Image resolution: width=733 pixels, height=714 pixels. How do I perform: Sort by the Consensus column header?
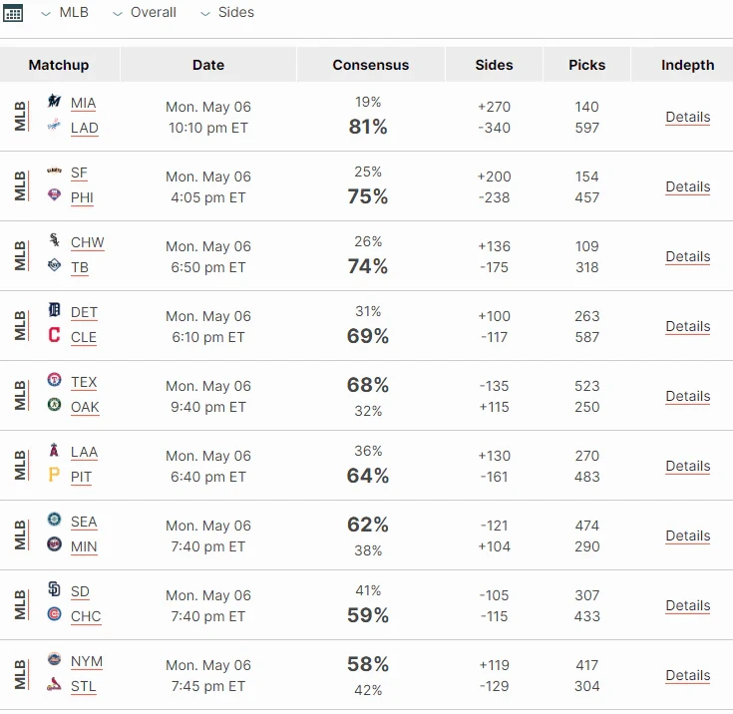[x=371, y=65]
